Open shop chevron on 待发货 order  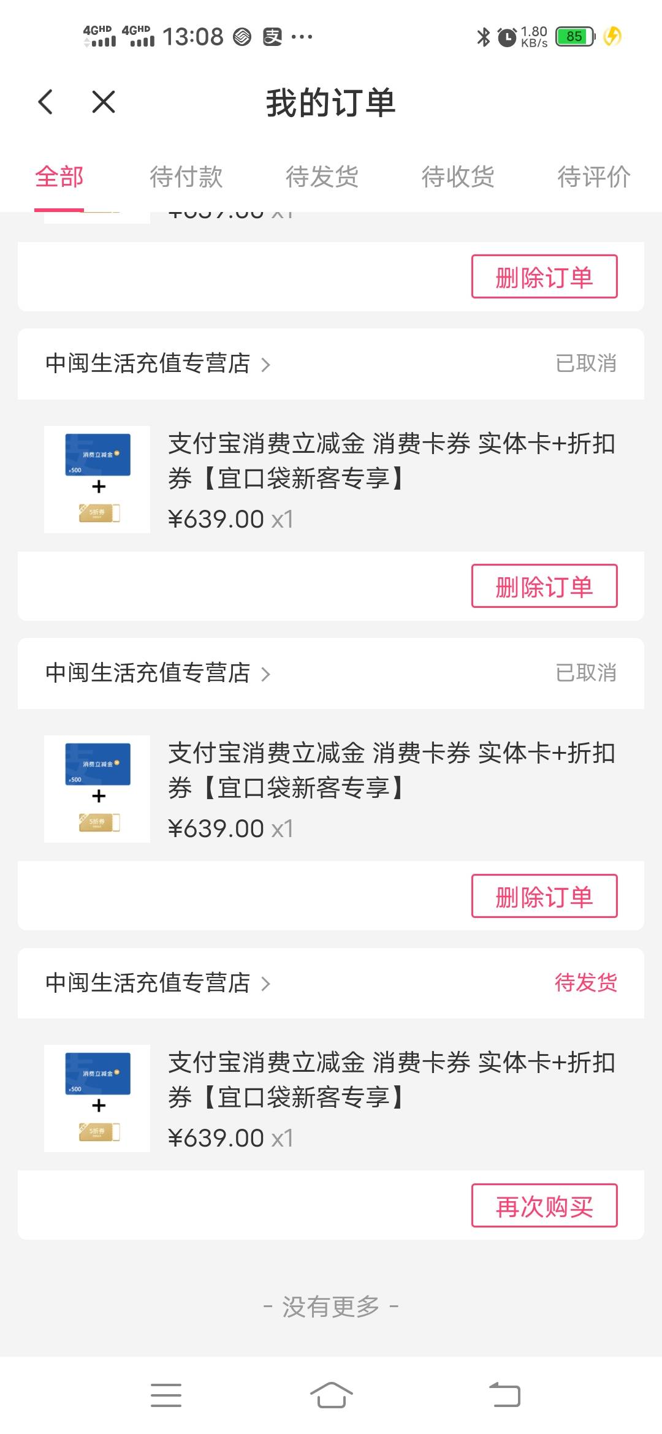(x=265, y=984)
